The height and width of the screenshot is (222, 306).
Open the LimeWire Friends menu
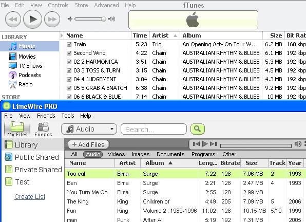(46, 116)
